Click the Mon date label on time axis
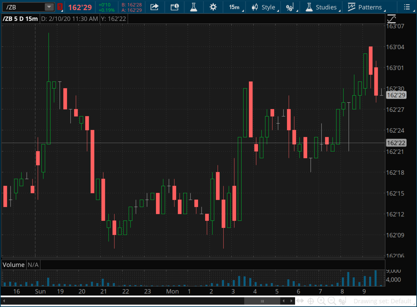 pos(172,291)
